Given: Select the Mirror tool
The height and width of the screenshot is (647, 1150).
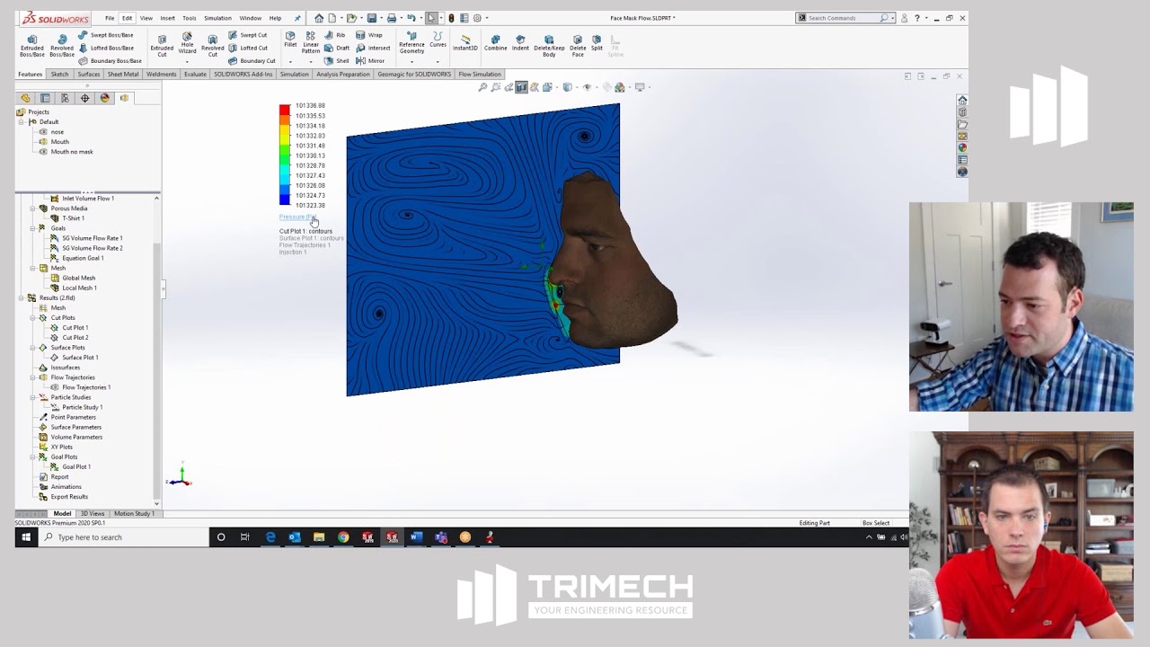Looking at the screenshot, I should [x=370, y=61].
